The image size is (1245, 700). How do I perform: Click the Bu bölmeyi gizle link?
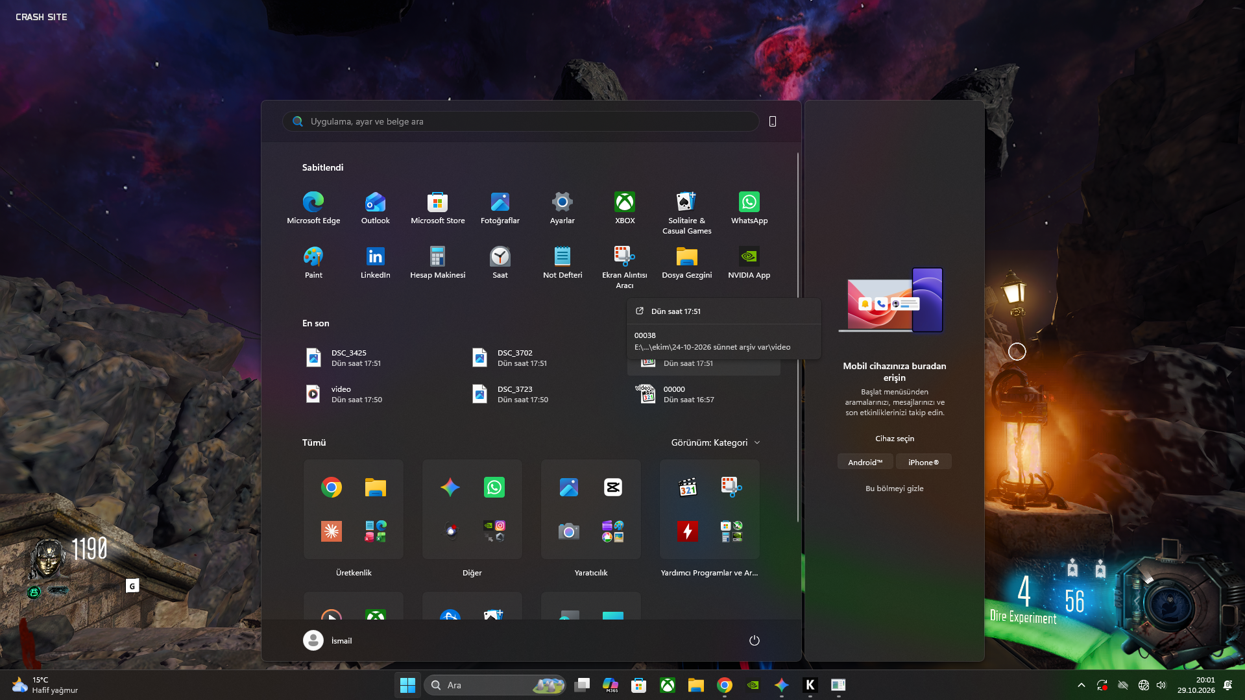(x=894, y=489)
